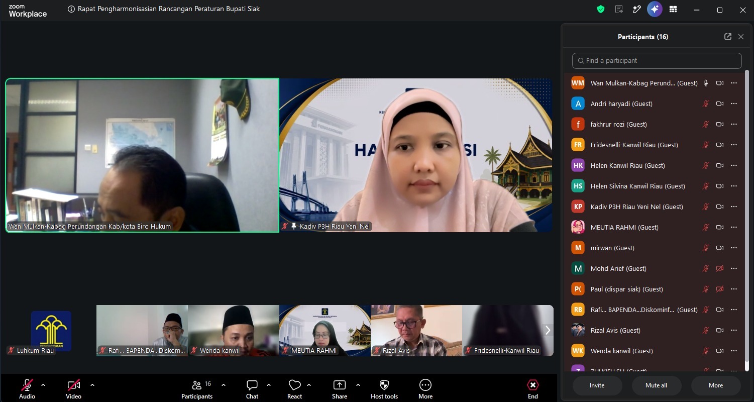Pop out the Participants panel
754x402 pixels.
tap(728, 37)
